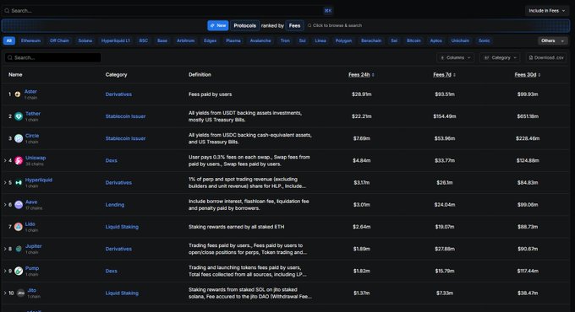Open Derivatives category link in Aster row

118,94
